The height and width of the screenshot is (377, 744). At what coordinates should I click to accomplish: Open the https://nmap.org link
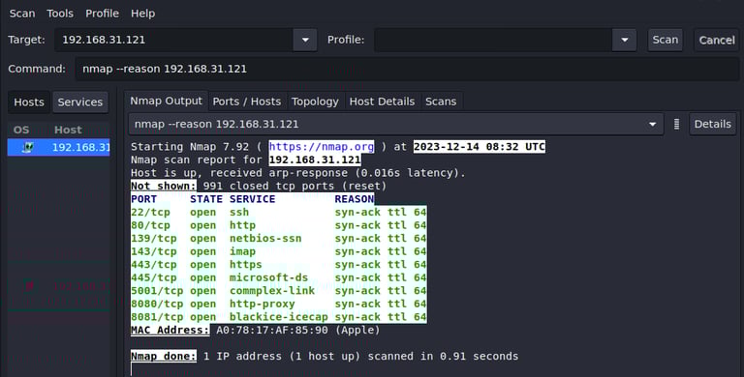(x=322, y=146)
